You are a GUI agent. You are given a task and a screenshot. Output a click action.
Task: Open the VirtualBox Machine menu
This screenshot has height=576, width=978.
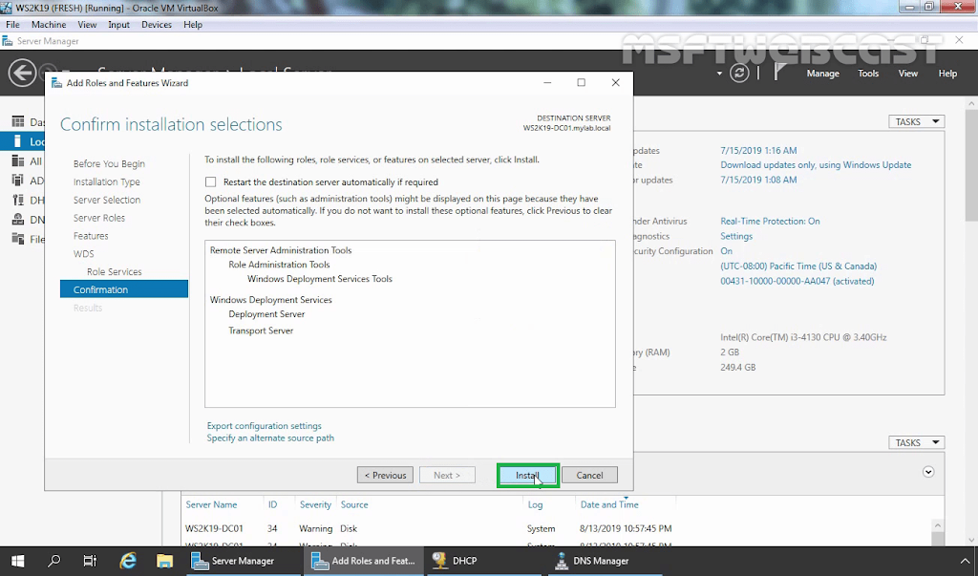(49, 24)
